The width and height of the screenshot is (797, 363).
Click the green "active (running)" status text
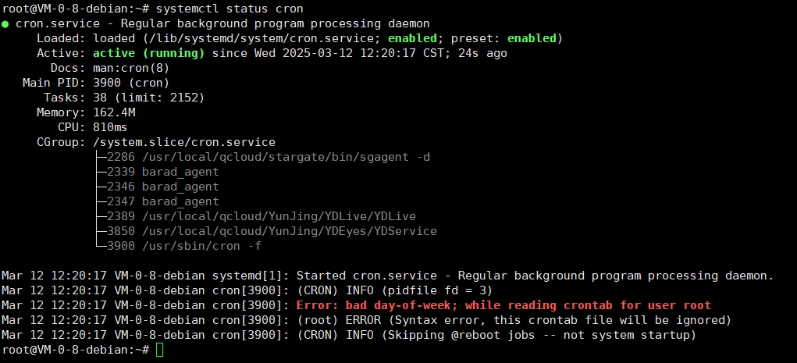point(148,53)
